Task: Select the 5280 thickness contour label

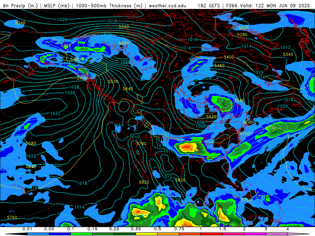Action: click(242, 35)
